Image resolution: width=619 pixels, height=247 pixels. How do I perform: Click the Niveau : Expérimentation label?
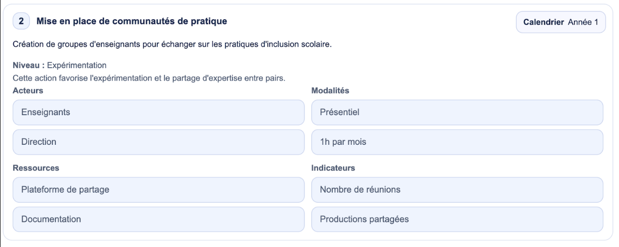pyautogui.click(x=60, y=65)
